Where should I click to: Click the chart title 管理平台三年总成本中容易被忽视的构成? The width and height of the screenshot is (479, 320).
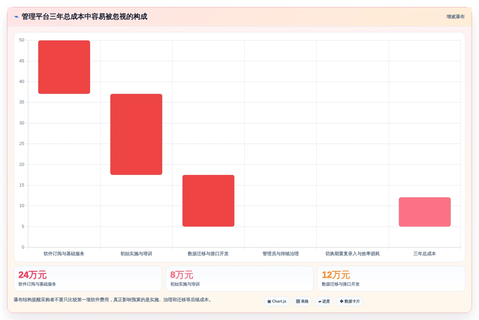[x=84, y=17]
